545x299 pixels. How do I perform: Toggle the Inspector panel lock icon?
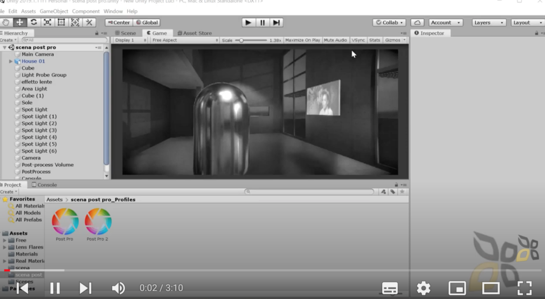(x=536, y=33)
